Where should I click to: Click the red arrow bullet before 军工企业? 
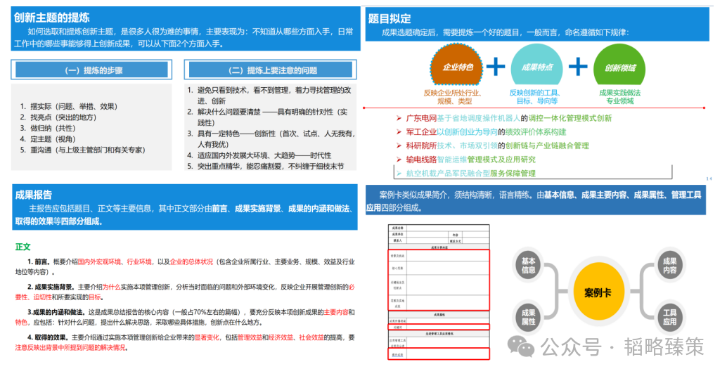point(399,132)
